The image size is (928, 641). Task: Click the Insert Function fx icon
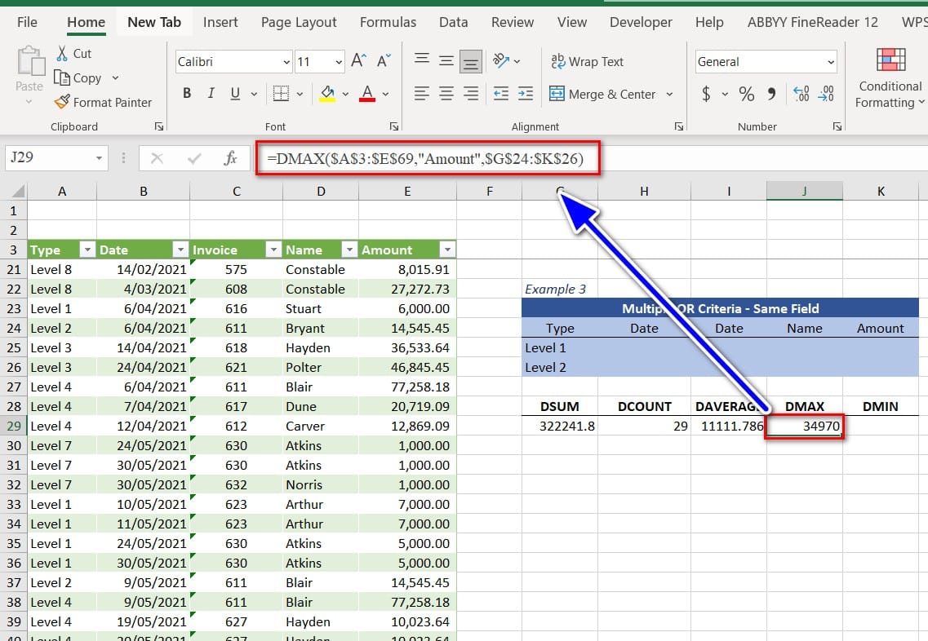coord(230,158)
